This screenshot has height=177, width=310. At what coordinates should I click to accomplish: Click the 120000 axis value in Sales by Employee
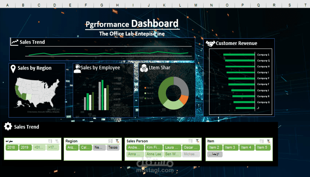point(117,78)
